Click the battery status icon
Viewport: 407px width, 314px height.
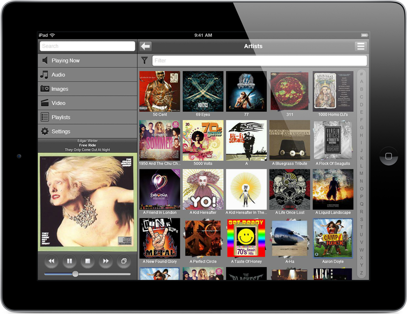point(364,35)
